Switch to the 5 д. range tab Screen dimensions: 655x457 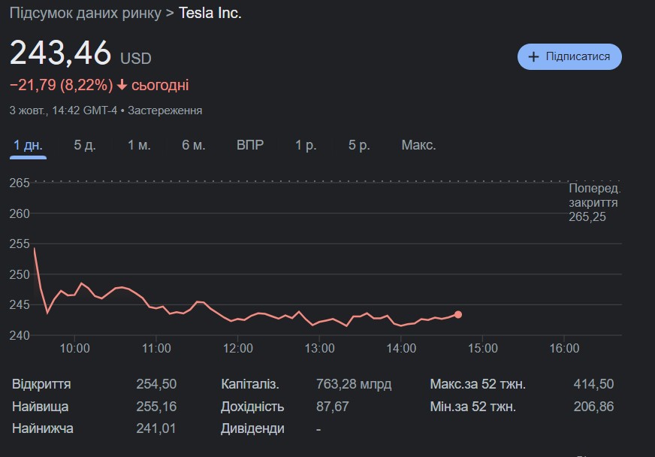pyautogui.click(x=84, y=145)
